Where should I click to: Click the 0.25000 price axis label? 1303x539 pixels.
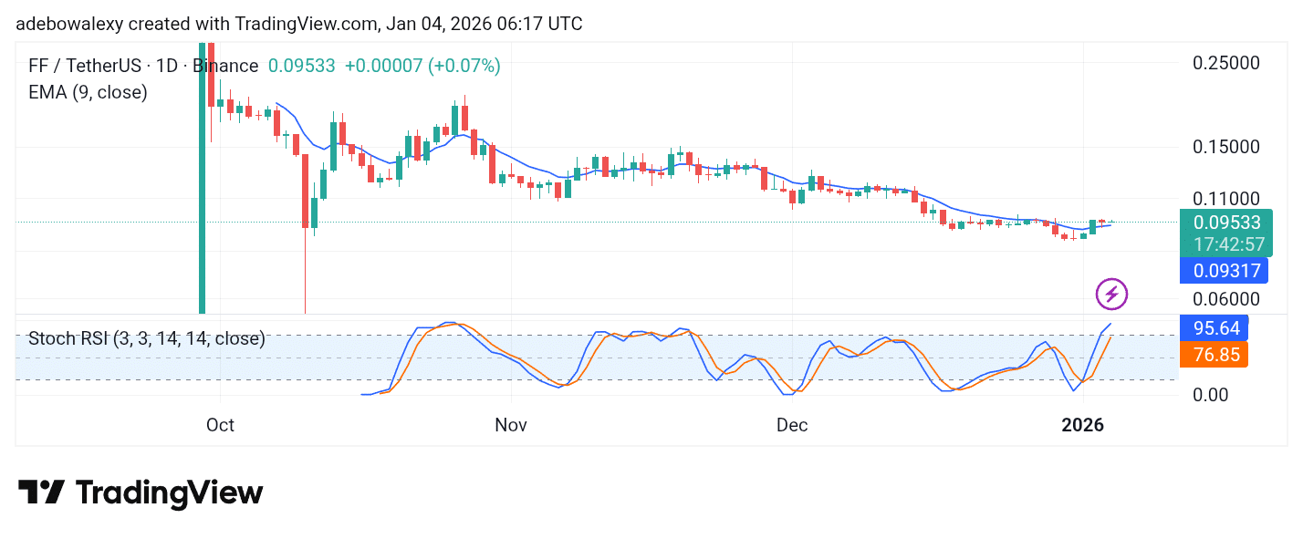pyautogui.click(x=1226, y=63)
